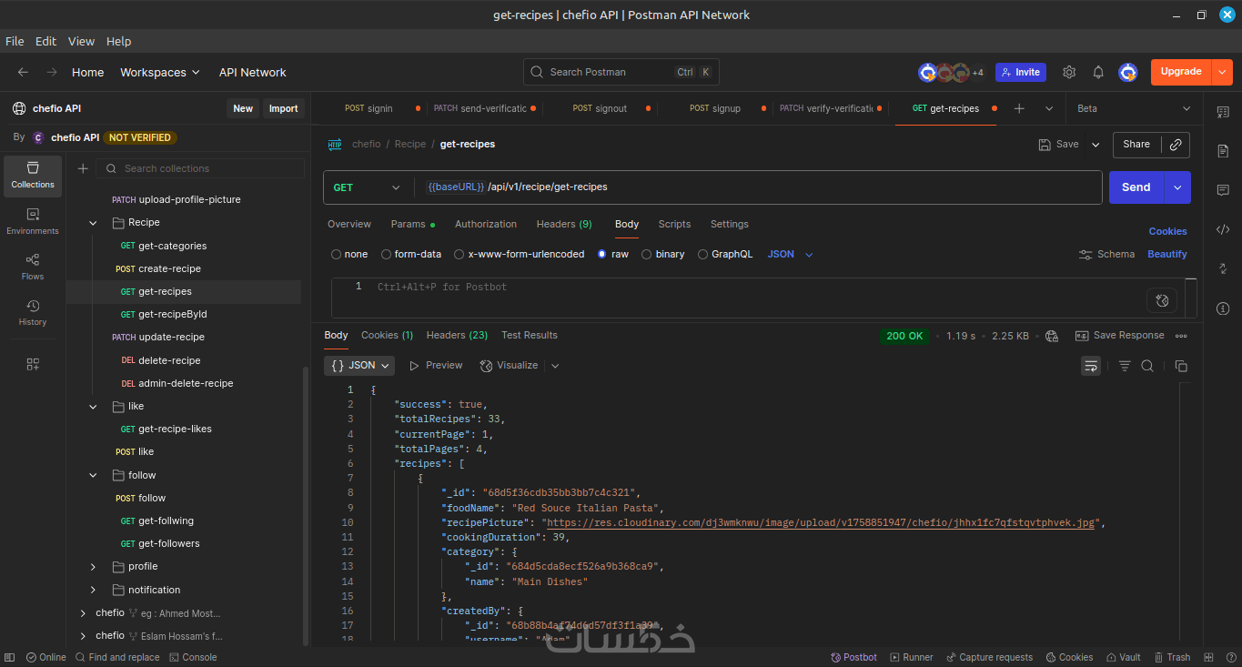Go forward with the right arrow
This screenshot has height=667, width=1242.
[52, 72]
